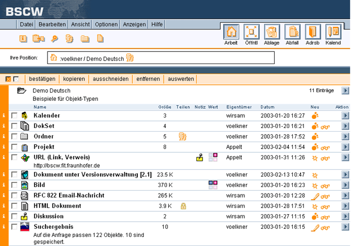Open the Öffntl public area icon
The height and width of the screenshot is (246, 351).
tap(251, 33)
